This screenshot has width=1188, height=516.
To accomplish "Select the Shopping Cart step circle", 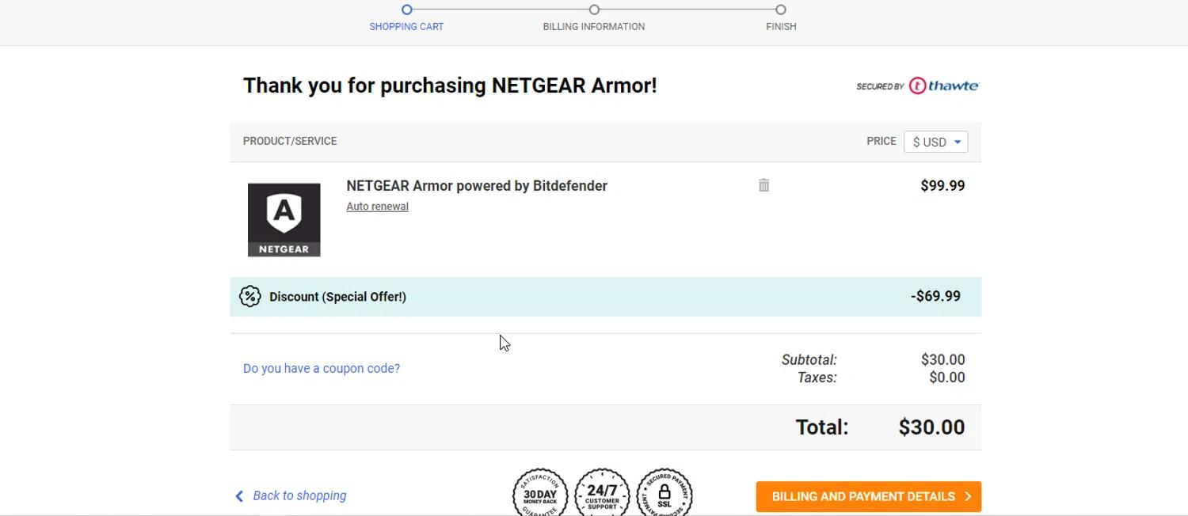I will (406, 9).
